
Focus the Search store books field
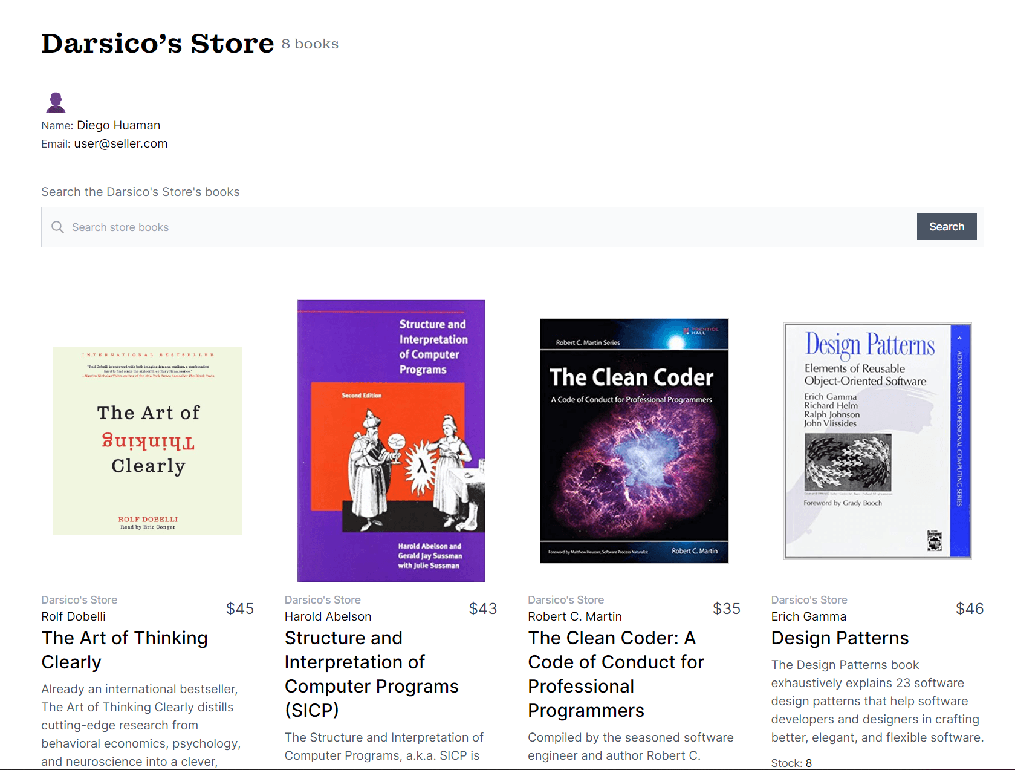(484, 227)
